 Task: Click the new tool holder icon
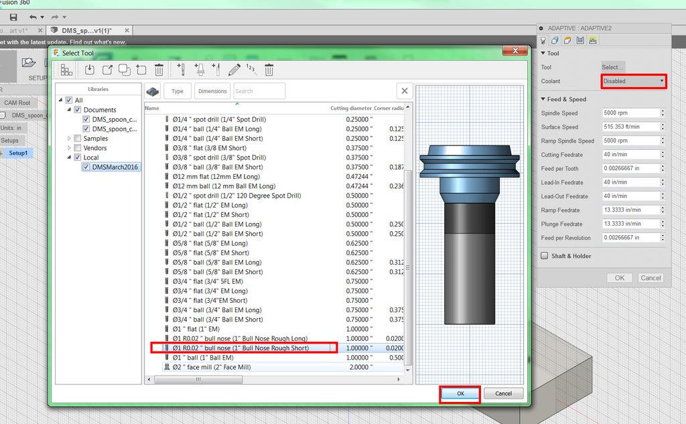[199, 70]
